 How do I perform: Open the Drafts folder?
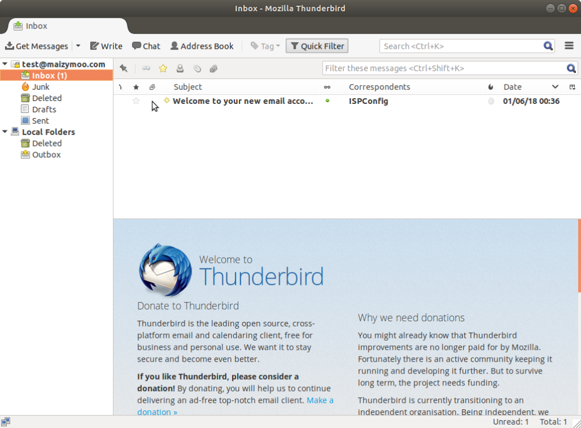click(39, 110)
